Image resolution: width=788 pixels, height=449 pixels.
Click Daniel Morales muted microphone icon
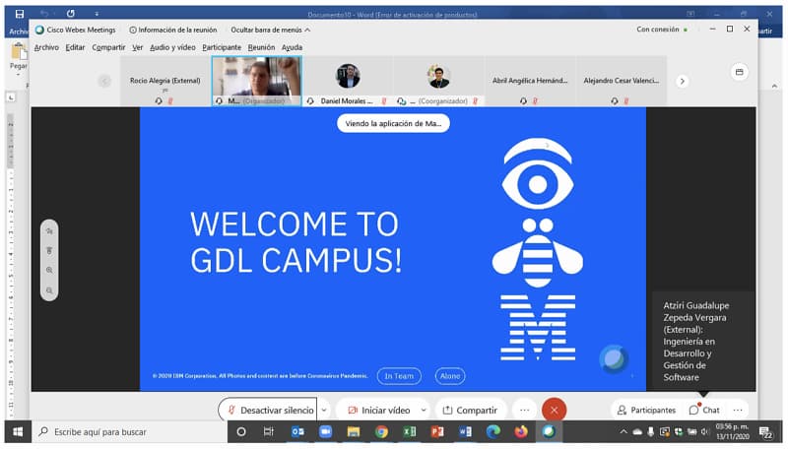(x=384, y=101)
